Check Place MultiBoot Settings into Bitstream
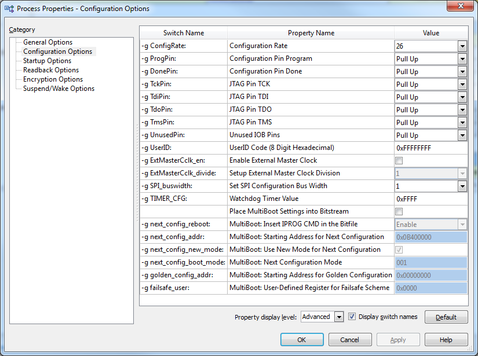The image size is (478, 356). point(399,211)
